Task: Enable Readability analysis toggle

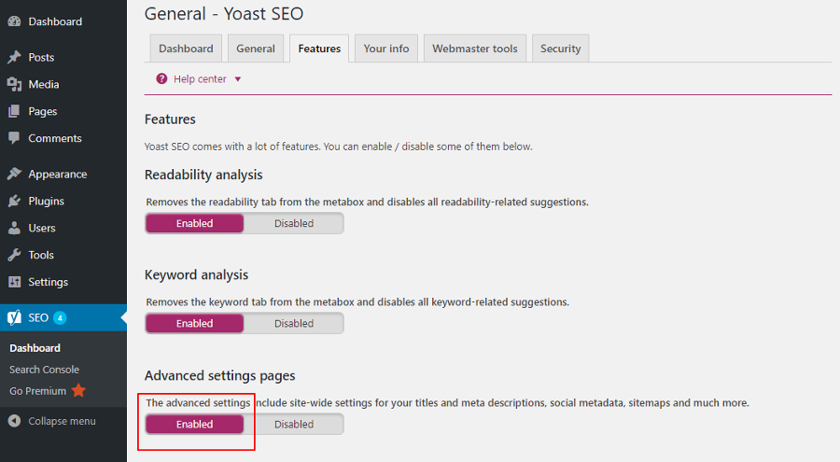Action: (x=194, y=223)
